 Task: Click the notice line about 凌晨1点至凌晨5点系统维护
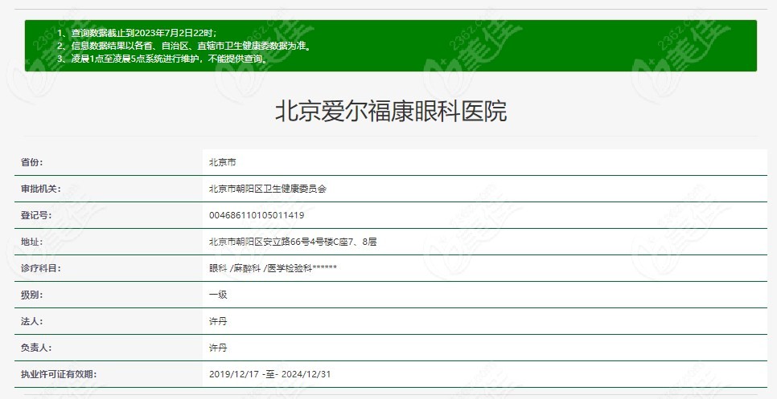(x=162, y=59)
